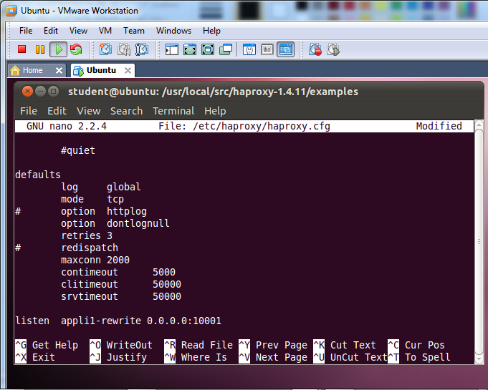Take a snapshot with the clock-star icon
This screenshot has height=390, width=488.
click(105, 49)
